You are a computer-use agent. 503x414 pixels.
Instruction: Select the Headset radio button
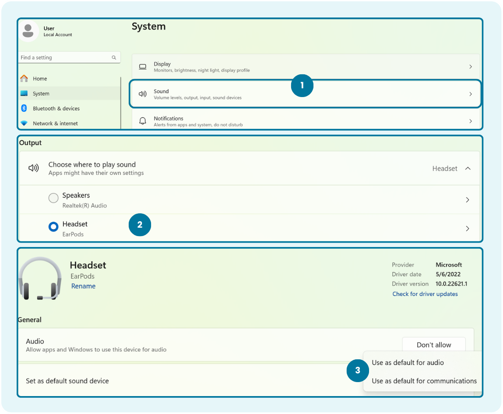(53, 227)
